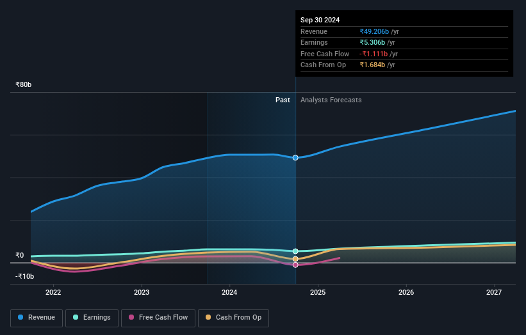Select the 2022 x-axis label
526x335 pixels.
point(53,292)
